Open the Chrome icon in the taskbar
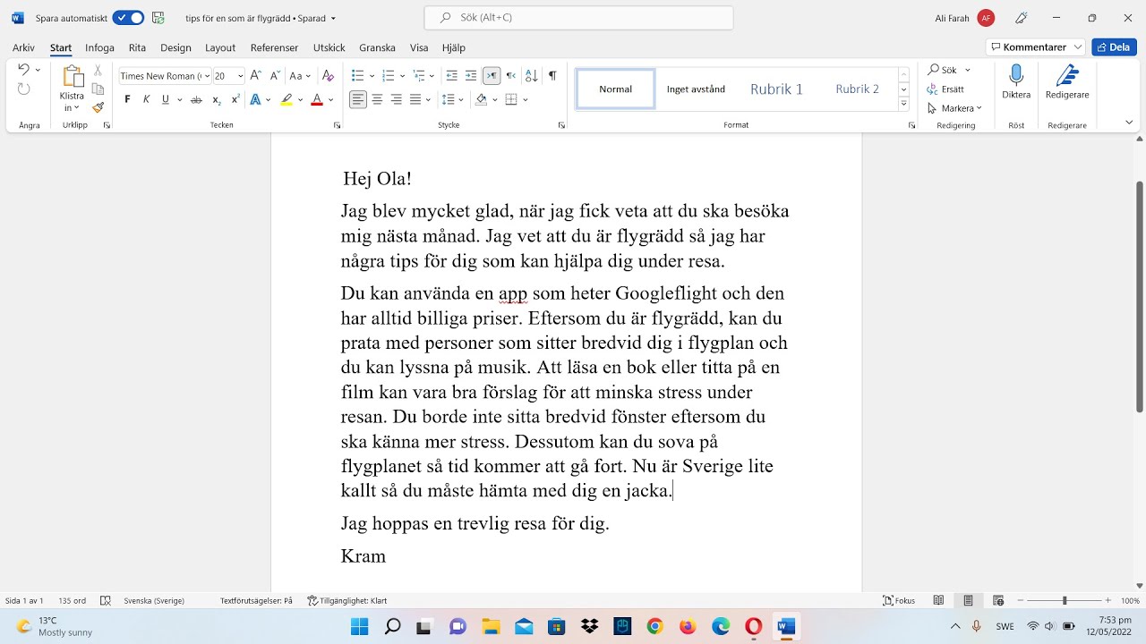This screenshot has width=1146, height=644. coord(654,626)
